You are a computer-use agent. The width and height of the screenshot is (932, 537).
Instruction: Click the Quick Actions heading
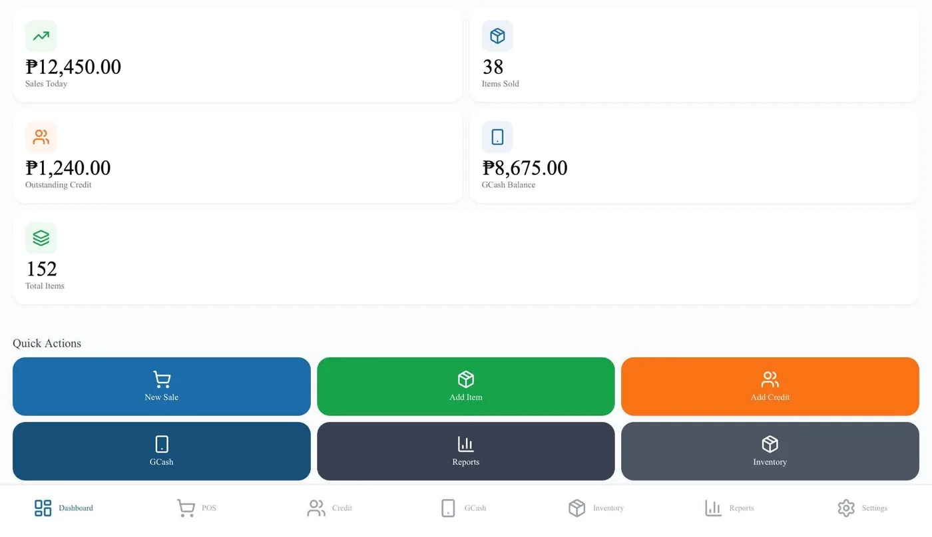tap(47, 343)
